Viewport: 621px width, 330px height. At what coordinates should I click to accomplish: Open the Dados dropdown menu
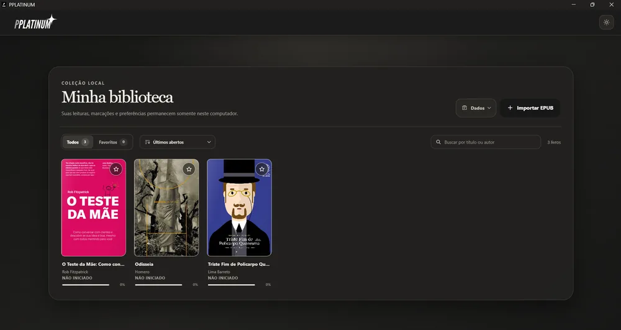(x=476, y=108)
